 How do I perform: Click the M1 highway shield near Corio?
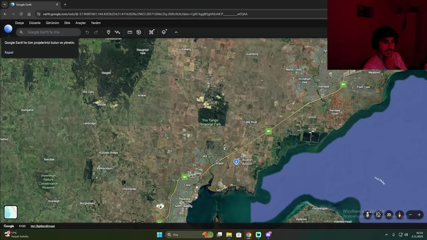click(185, 177)
